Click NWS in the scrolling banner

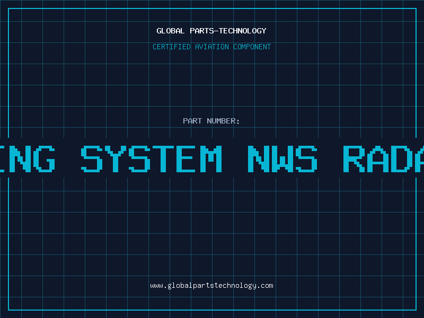[282, 158]
